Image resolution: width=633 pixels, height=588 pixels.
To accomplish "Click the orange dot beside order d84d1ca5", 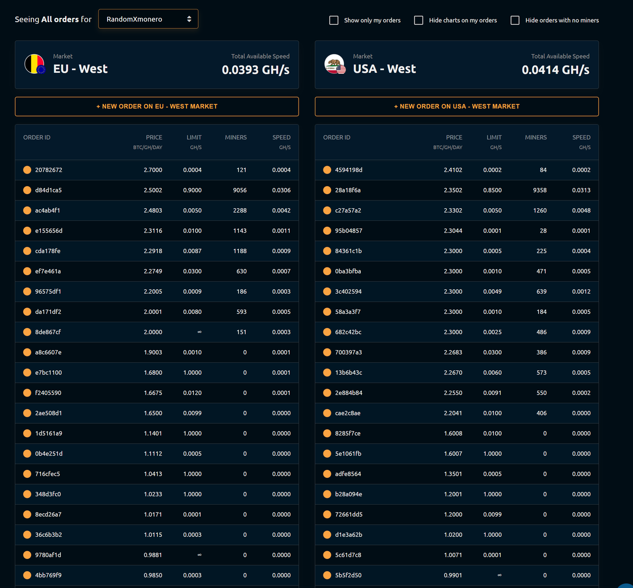I will pos(27,190).
